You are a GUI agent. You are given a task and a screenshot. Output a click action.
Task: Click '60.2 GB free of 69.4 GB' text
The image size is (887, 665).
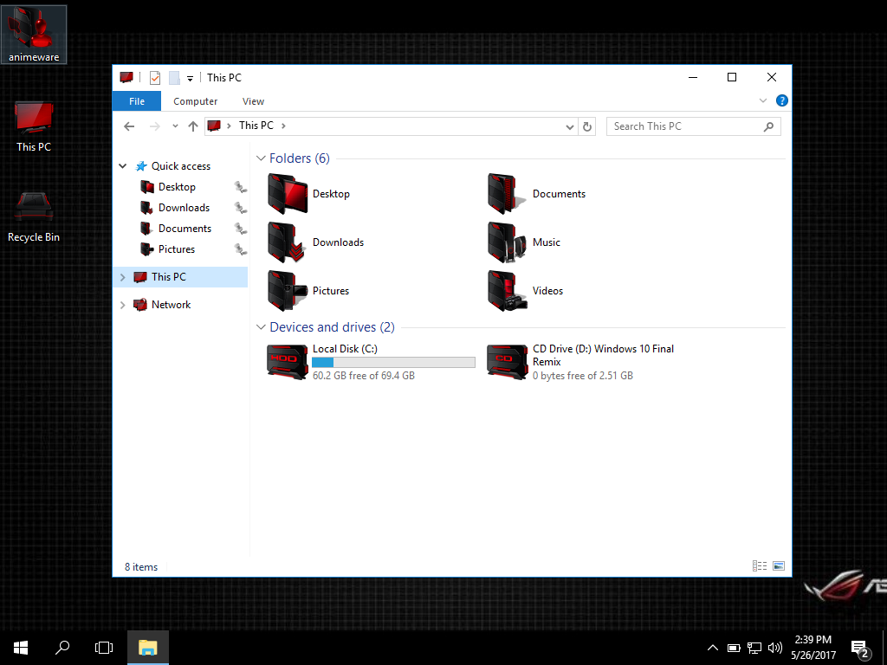pos(364,376)
